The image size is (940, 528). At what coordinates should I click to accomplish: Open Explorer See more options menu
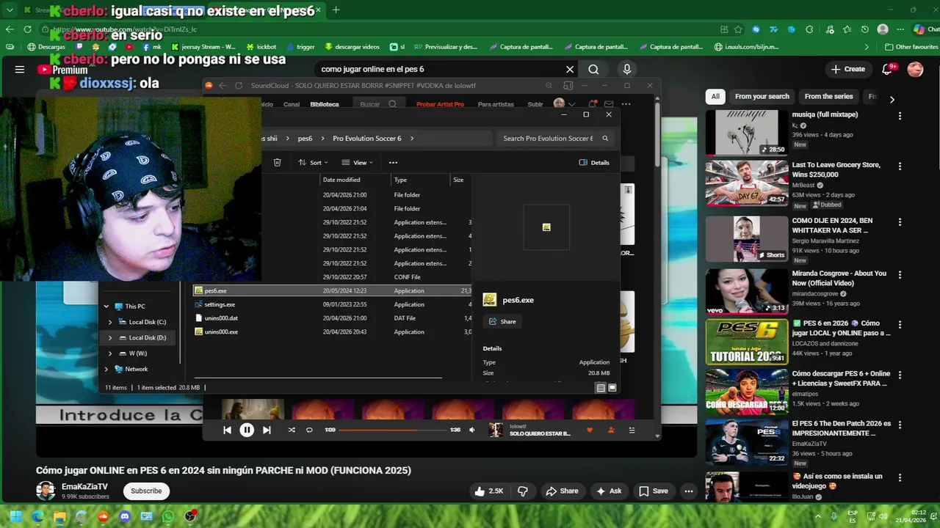point(393,163)
